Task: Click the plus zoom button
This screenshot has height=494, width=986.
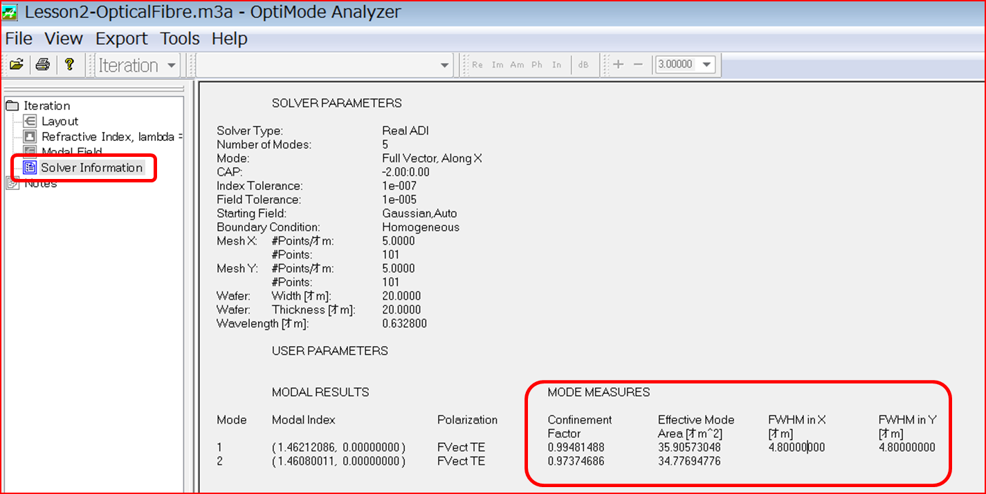Action: pyautogui.click(x=618, y=64)
